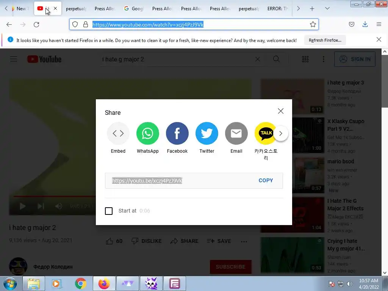Copy the youtu.be share link
This screenshot has height=291, width=388.
(266, 181)
